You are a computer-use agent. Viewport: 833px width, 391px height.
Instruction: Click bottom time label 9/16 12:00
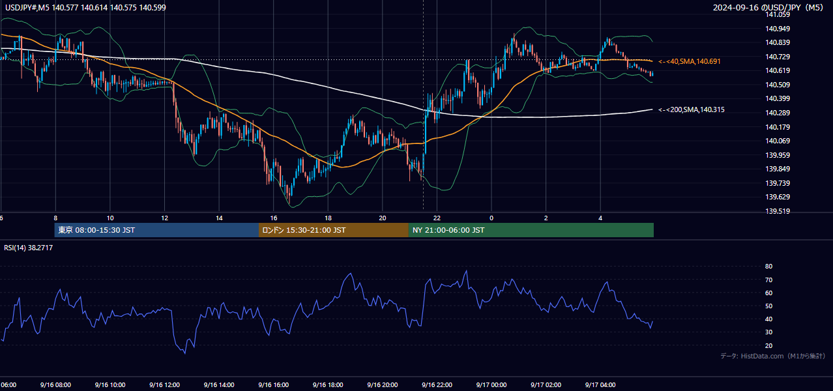[164, 384]
